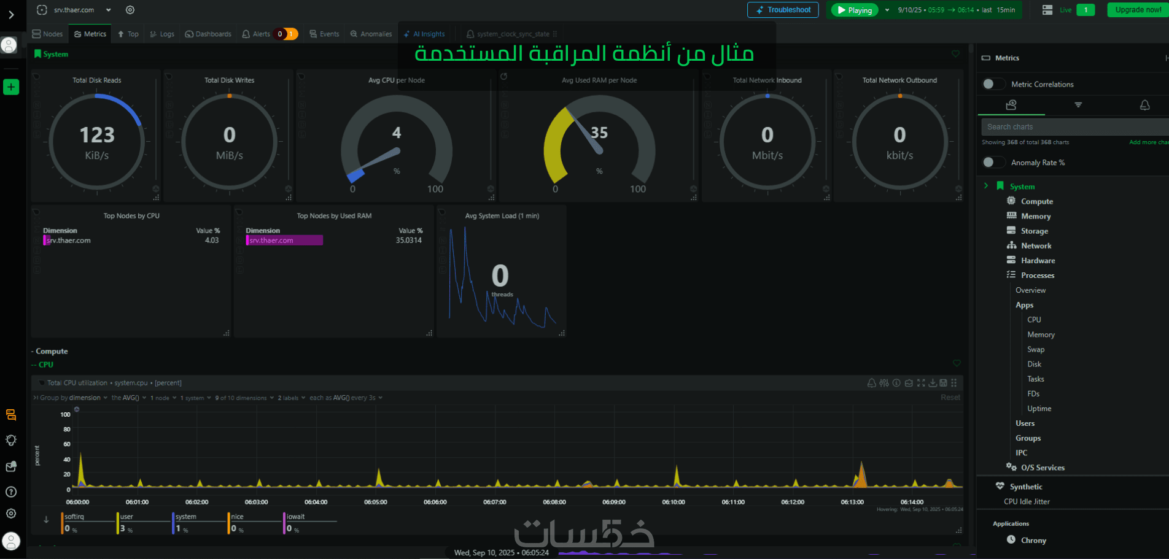This screenshot has height=559, width=1169.
Task: Favorite the System section with the heart icon
Action: coord(955,54)
